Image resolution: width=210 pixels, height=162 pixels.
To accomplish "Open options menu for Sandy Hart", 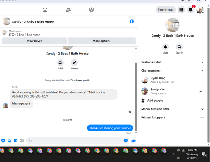I will coord(200,91).
